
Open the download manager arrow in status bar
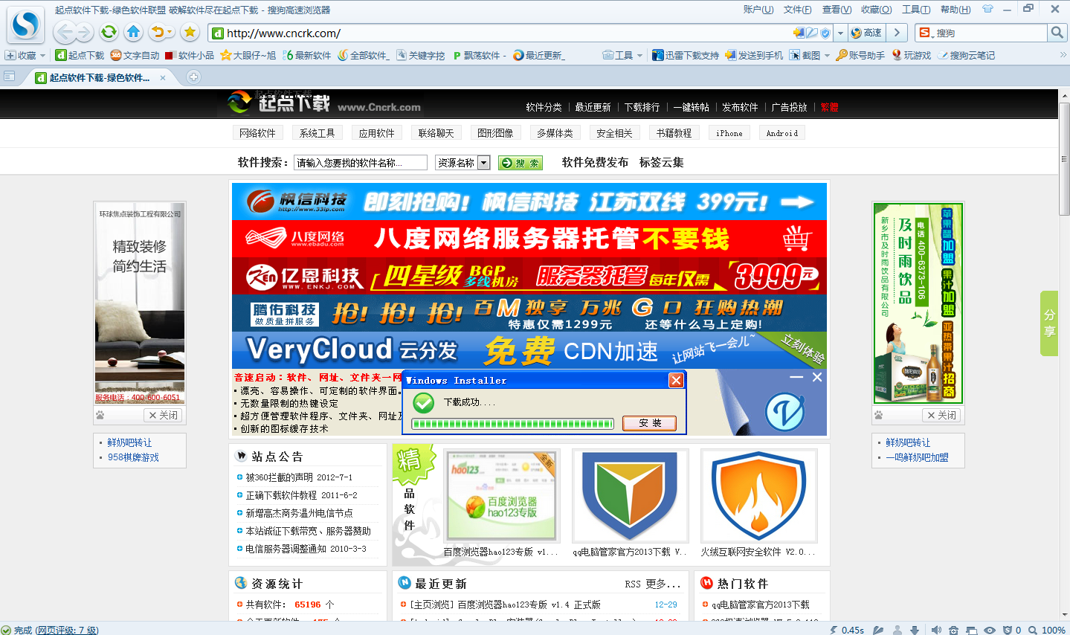click(915, 630)
